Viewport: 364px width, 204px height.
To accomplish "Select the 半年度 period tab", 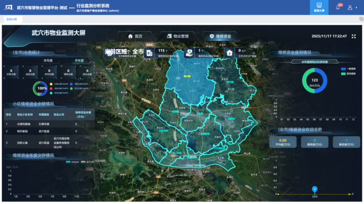I will [x=79, y=60].
